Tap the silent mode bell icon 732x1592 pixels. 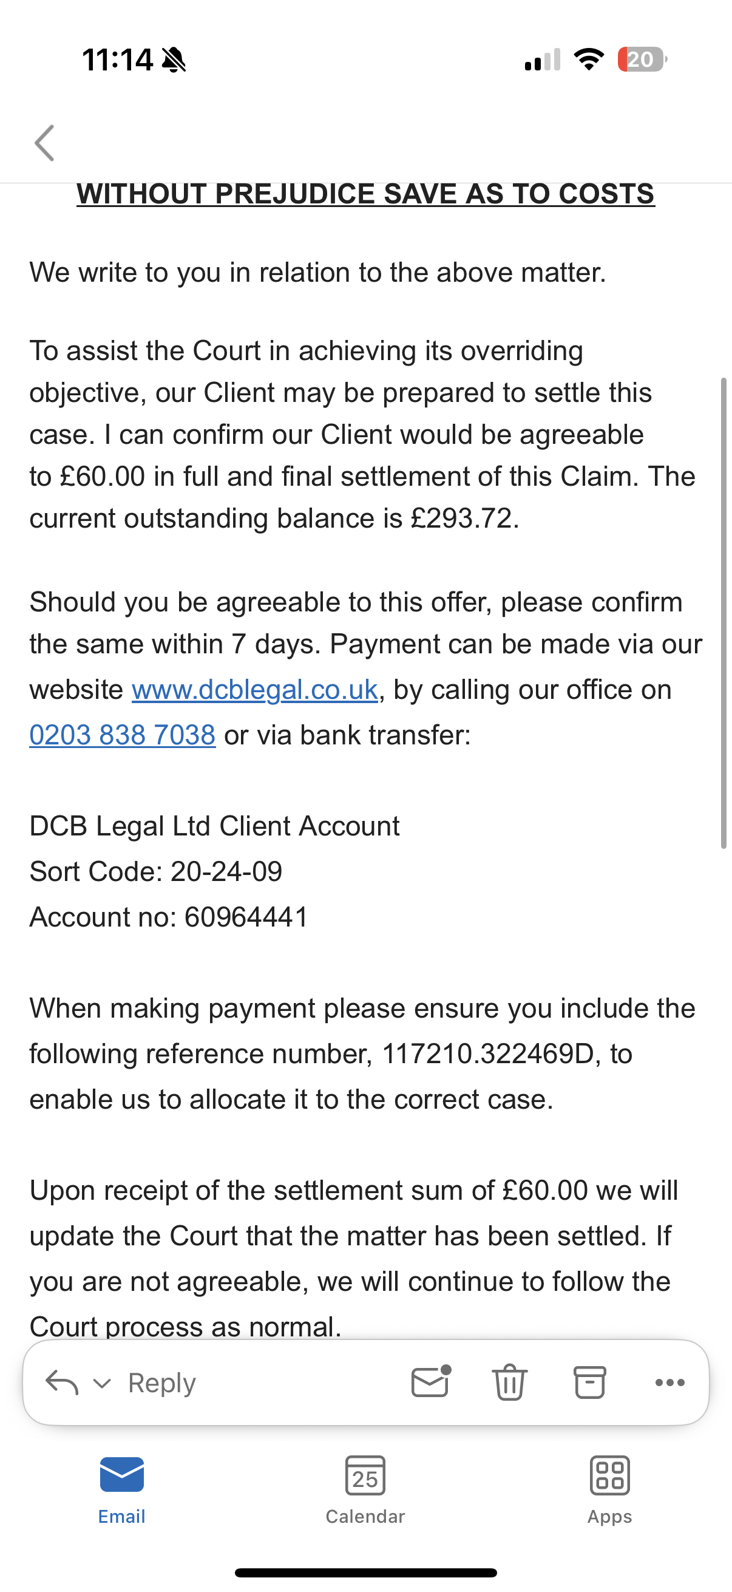point(174,60)
